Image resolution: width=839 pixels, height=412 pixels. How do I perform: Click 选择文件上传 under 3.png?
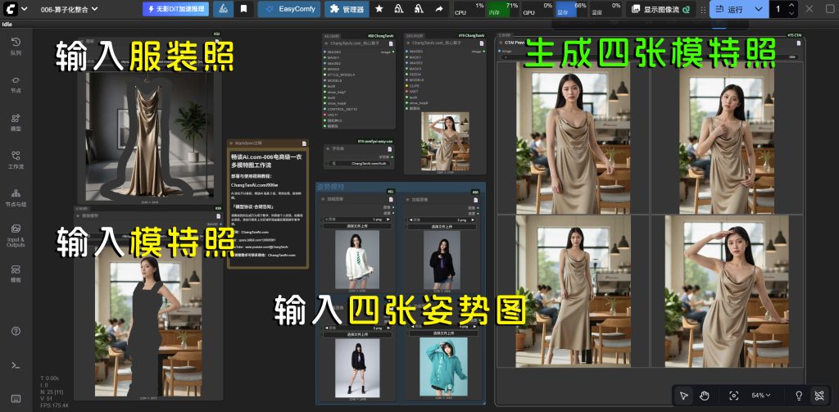pos(357,334)
